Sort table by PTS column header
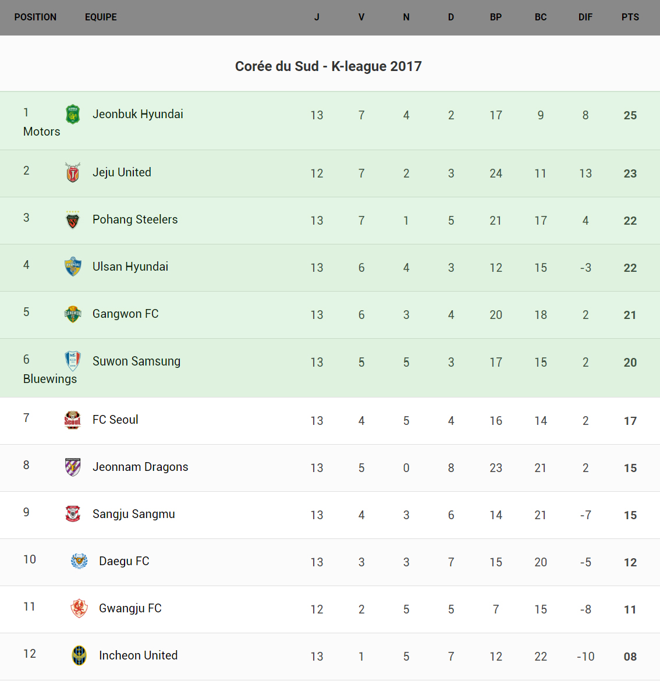The width and height of the screenshot is (660, 681). tap(630, 17)
